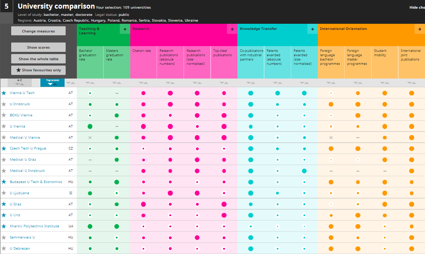Click Show favourites only button
425x254 pixels.
38,70
